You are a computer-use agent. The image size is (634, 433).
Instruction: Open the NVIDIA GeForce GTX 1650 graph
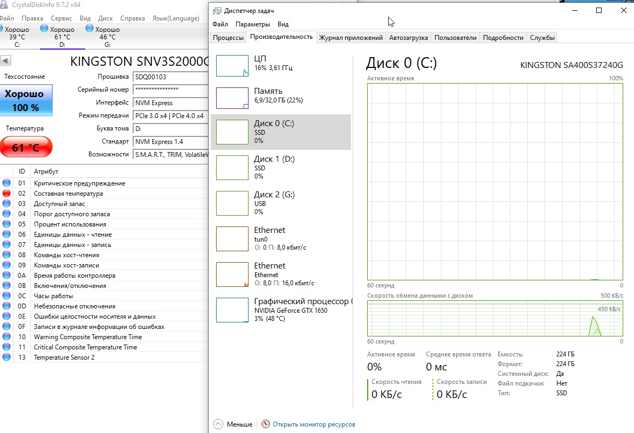click(x=232, y=310)
